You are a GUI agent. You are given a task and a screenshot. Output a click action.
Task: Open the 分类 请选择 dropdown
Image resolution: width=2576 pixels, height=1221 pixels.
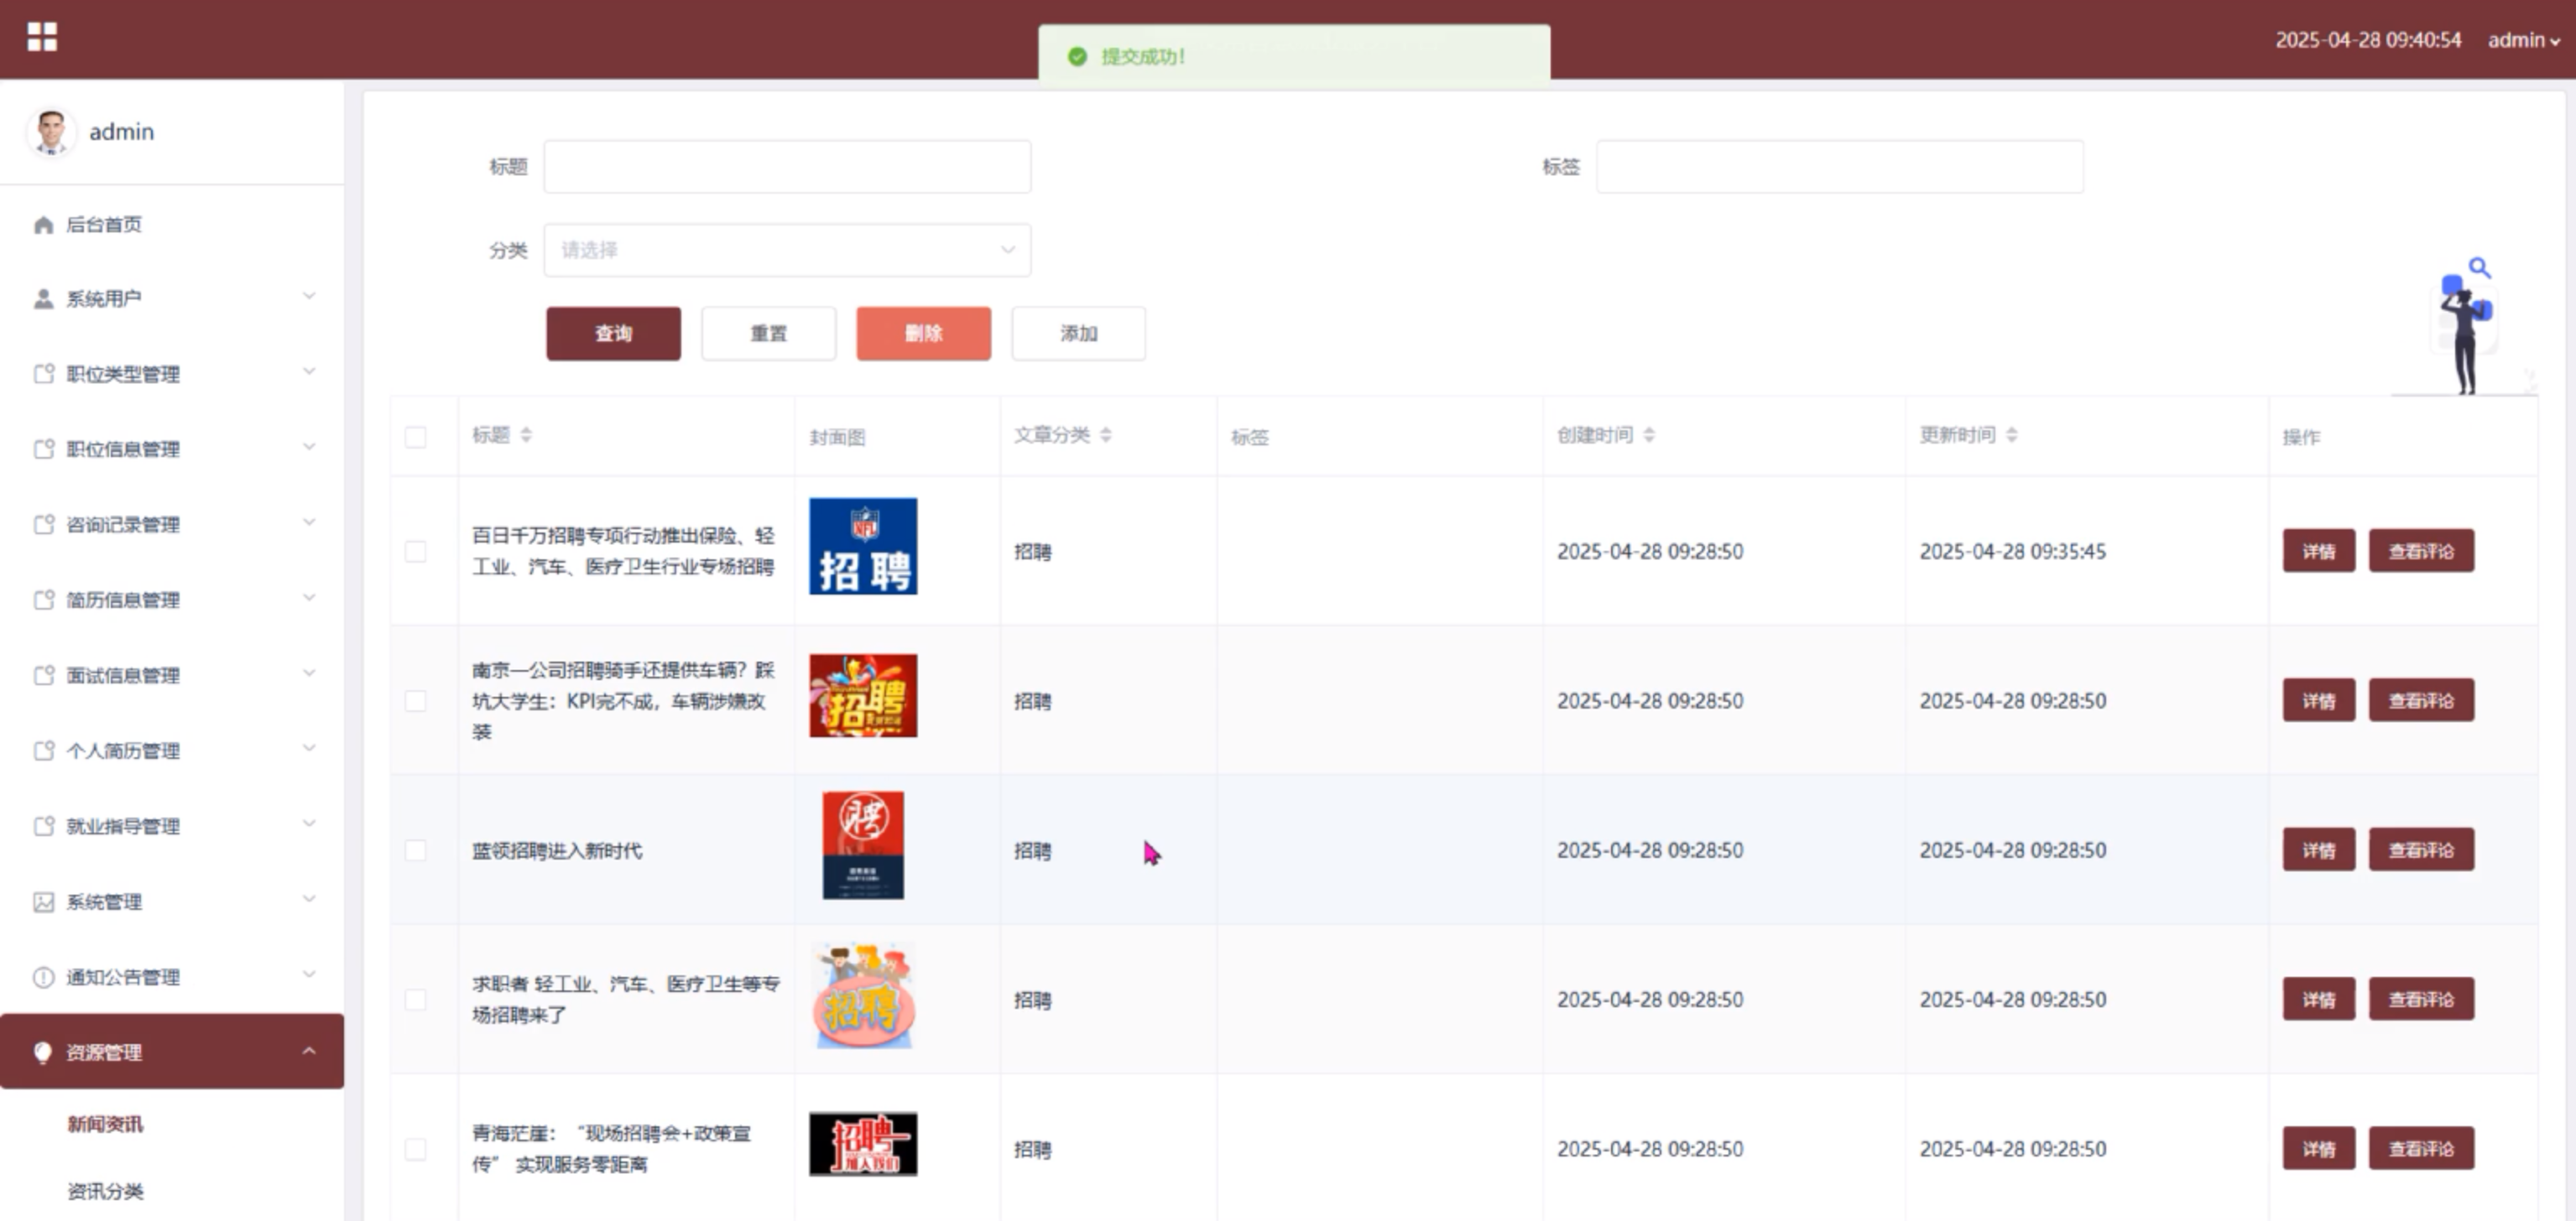[786, 250]
